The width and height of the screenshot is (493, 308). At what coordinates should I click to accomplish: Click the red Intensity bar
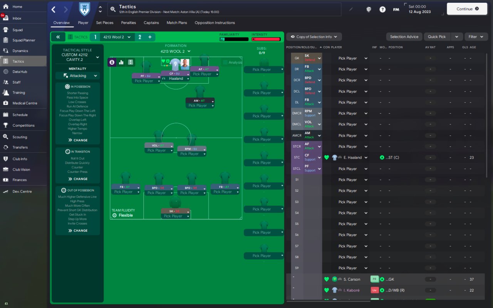(266, 39)
